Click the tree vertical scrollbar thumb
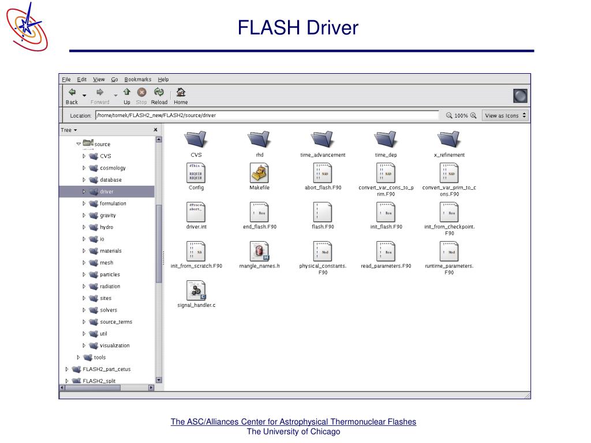The width and height of the screenshot is (591, 443). (x=159, y=244)
